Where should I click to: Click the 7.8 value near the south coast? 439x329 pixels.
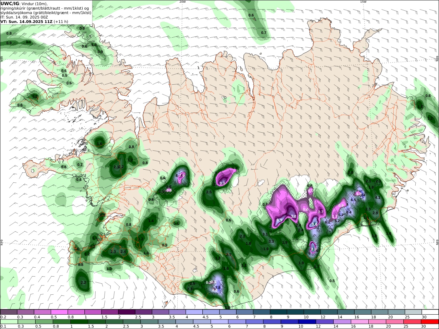217,287
